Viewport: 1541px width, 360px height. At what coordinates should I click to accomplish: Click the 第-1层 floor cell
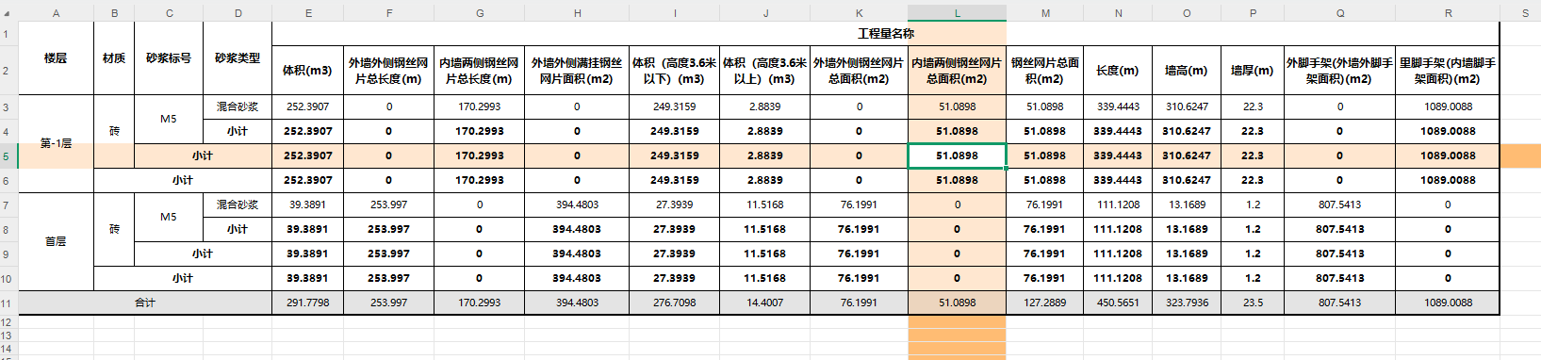pyautogui.click(x=56, y=143)
